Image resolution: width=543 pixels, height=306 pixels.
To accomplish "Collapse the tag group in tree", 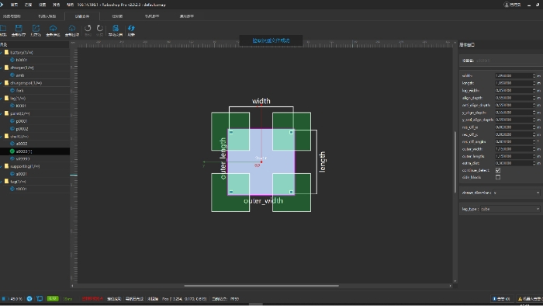I will [x=2, y=182].
